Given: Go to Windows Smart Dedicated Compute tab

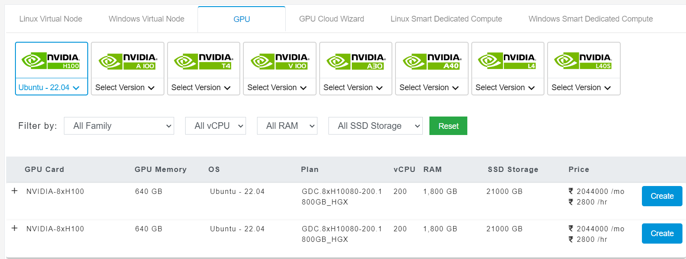Looking at the screenshot, I should (591, 19).
